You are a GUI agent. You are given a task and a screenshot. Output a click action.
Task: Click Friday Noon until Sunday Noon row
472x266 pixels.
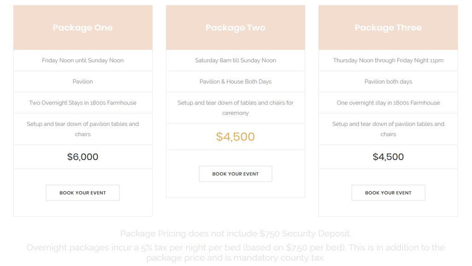83,60
